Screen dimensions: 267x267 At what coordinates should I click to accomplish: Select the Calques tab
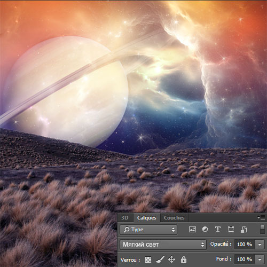click(x=147, y=218)
